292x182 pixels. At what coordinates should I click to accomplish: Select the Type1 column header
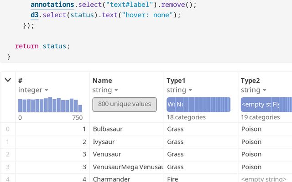click(176, 81)
